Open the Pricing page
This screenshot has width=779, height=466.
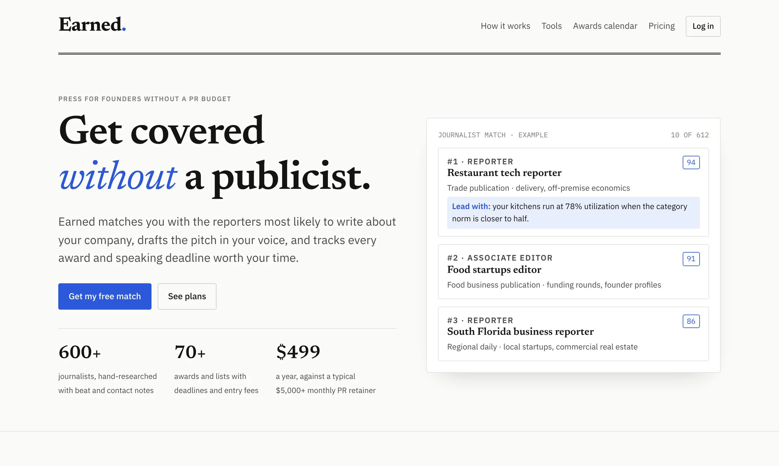tap(662, 26)
